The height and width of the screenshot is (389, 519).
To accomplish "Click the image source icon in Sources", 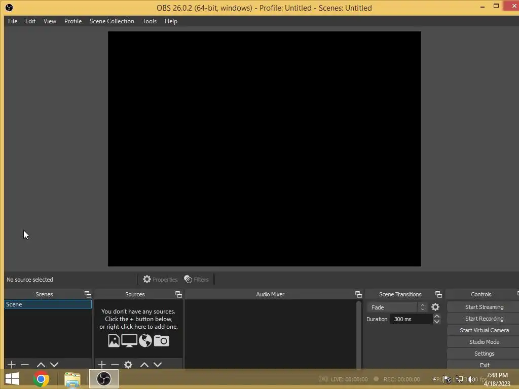I will (x=114, y=341).
